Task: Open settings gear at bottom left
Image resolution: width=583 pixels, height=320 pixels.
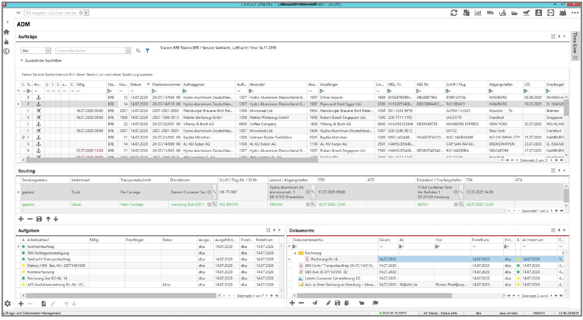Action: pyautogui.click(x=7, y=304)
